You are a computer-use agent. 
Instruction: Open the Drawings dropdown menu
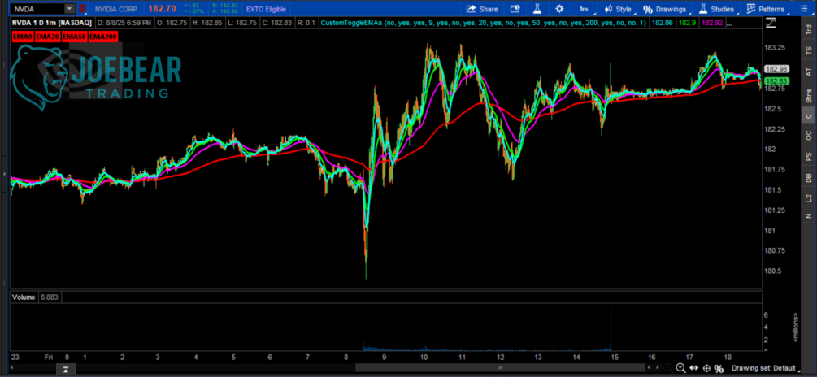pos(665,9)
